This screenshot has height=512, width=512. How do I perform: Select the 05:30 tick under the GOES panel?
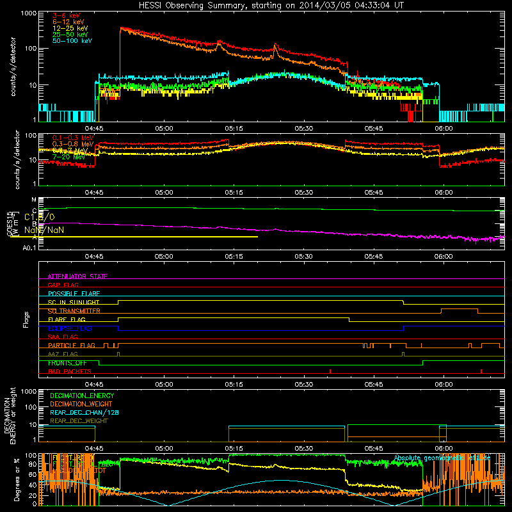point(303,257)
